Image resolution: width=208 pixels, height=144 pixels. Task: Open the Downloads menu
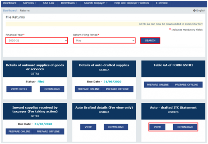(x=71, y=3)
